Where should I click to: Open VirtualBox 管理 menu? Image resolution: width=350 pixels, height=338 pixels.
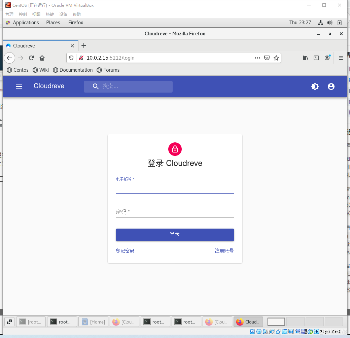point(9,14)
